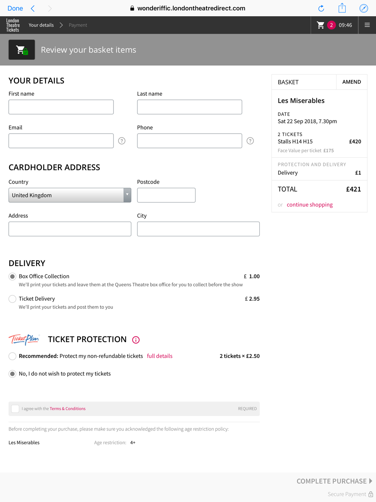
Task: Switch to the Payment step
Action: coord(78,25)
